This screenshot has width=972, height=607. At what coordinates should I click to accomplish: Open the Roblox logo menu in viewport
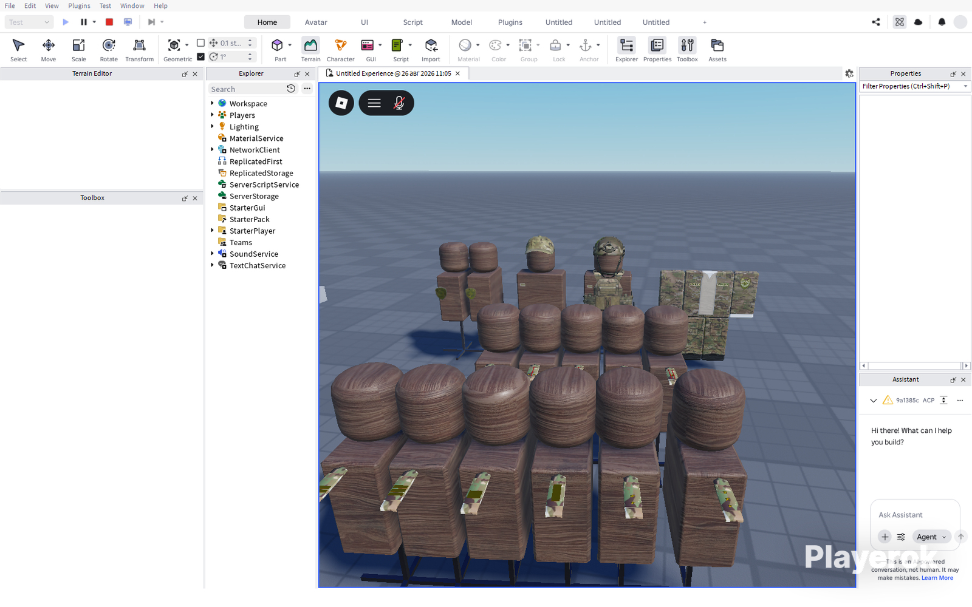pos(341,103)
